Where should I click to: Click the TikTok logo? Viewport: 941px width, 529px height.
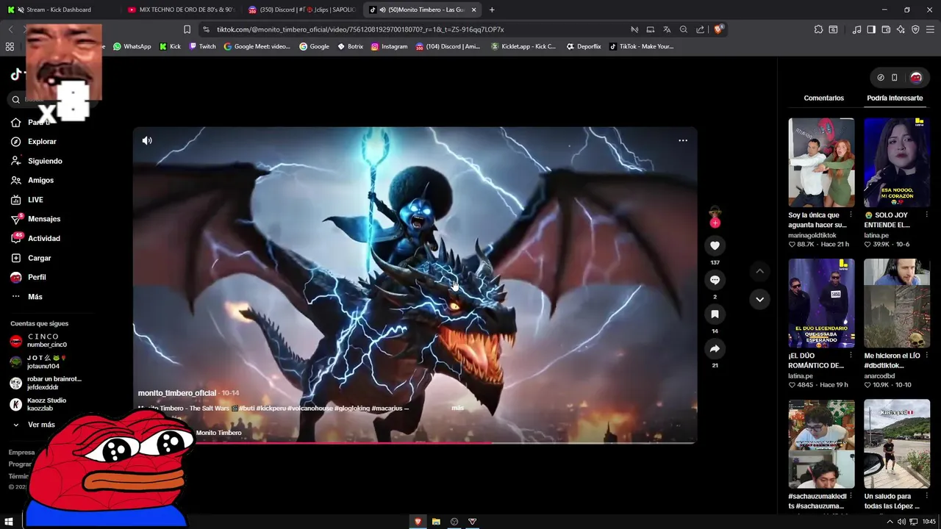[16, 74]
